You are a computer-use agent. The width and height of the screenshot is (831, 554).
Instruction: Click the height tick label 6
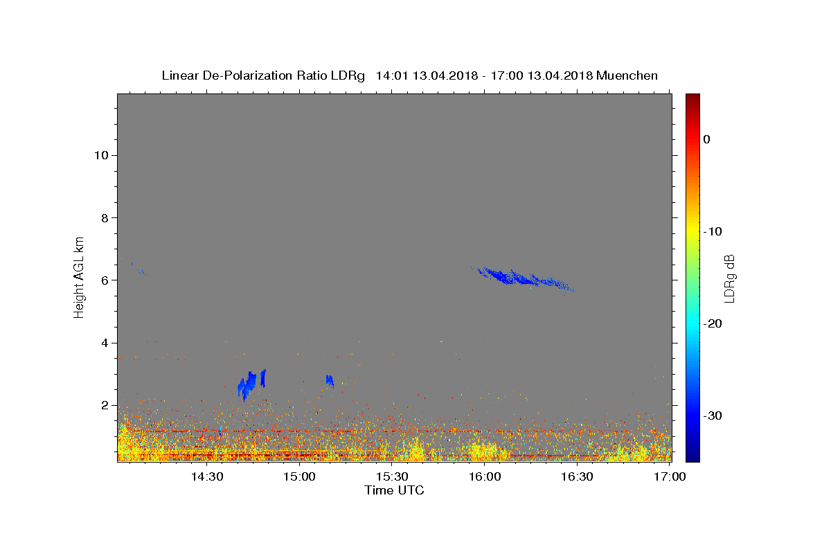tap(103, 280)
